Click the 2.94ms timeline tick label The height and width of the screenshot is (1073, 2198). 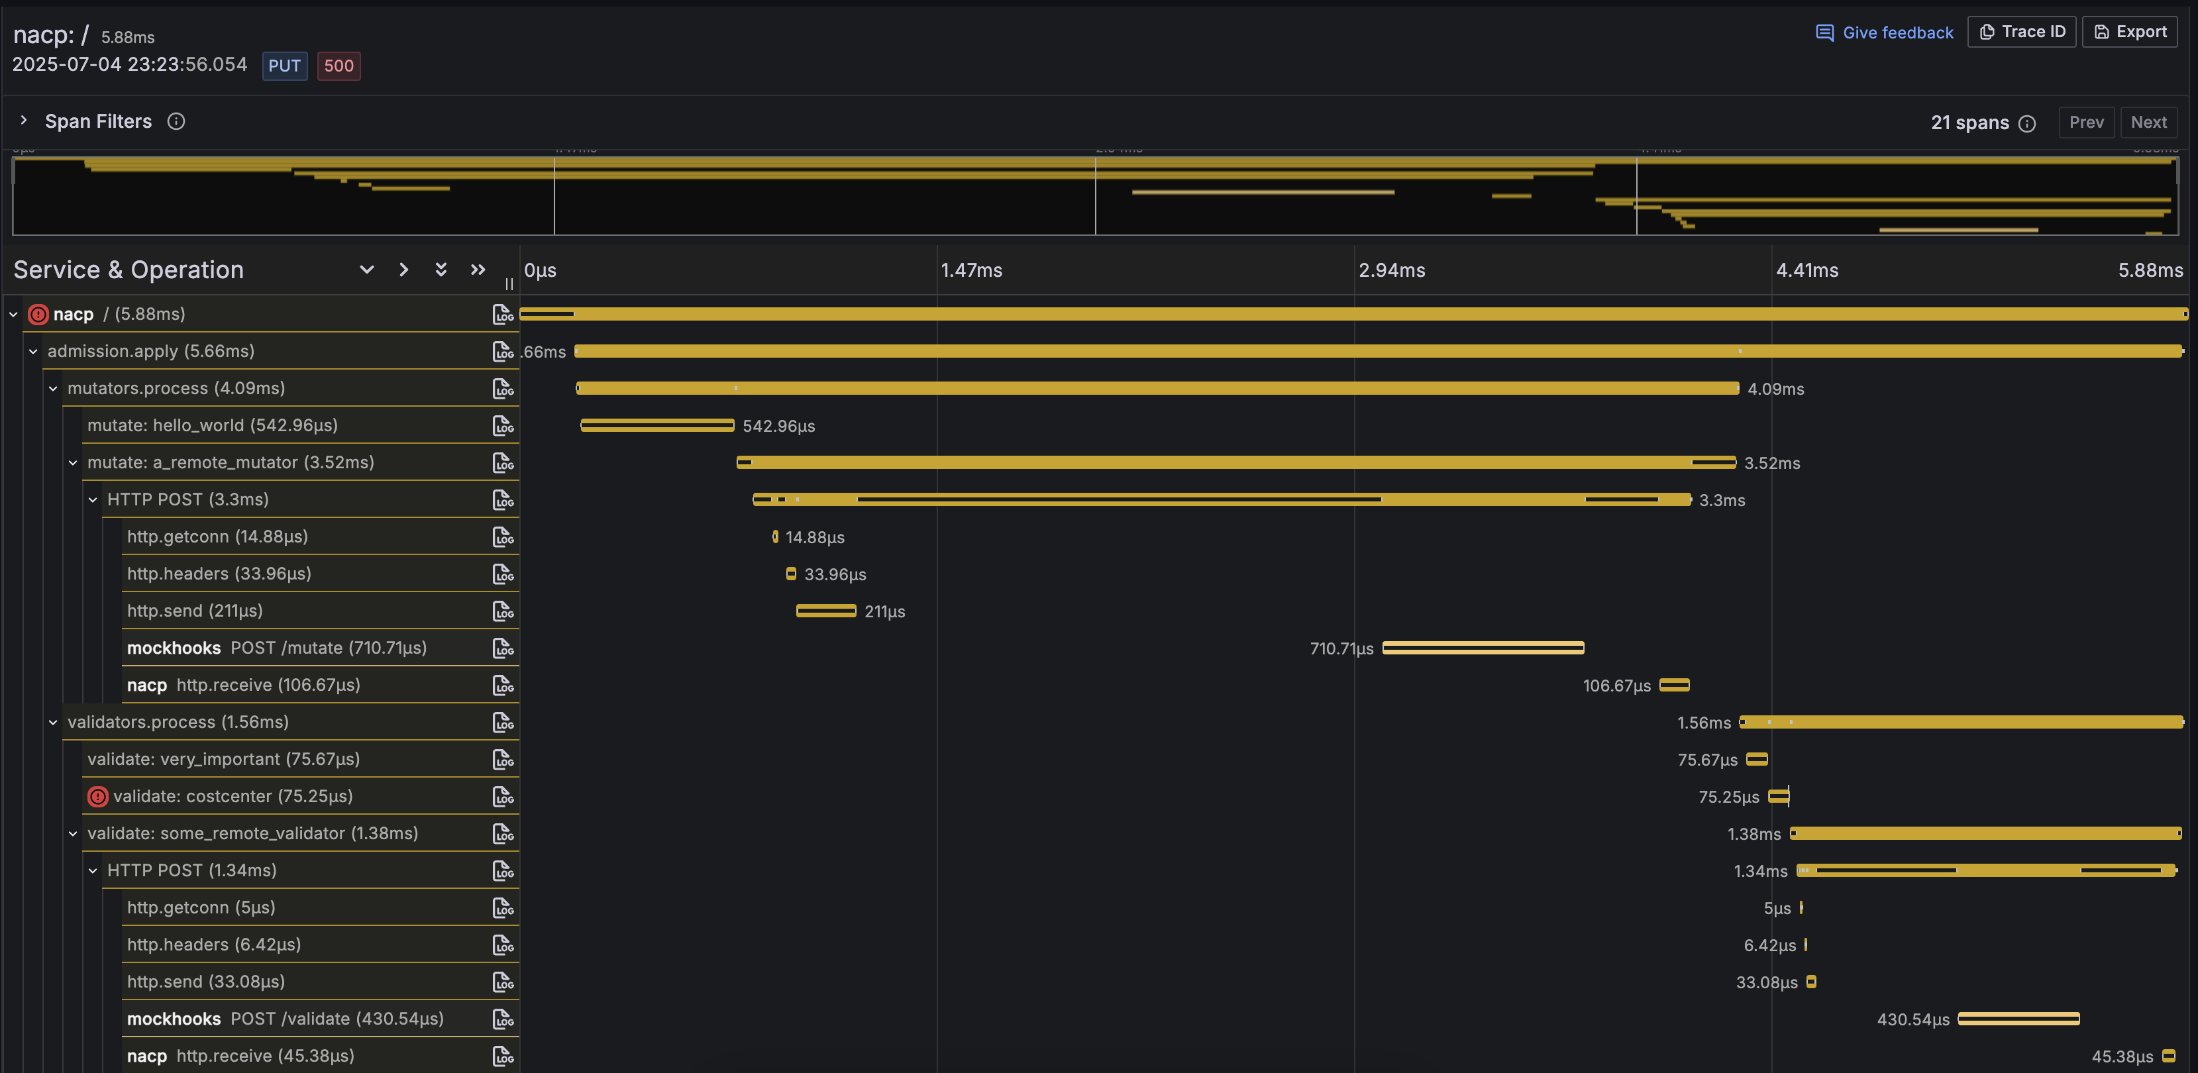[1392, 270]
